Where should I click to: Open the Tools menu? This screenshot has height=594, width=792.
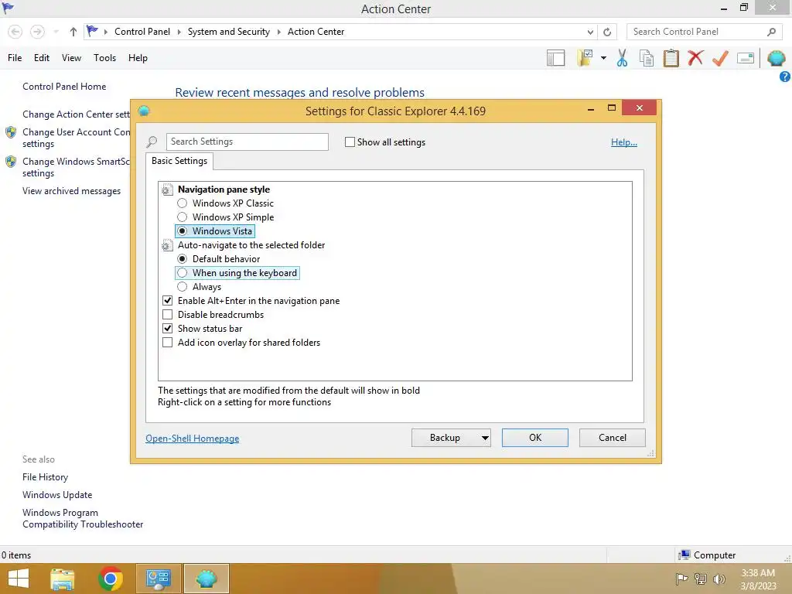tap(104, 58)
